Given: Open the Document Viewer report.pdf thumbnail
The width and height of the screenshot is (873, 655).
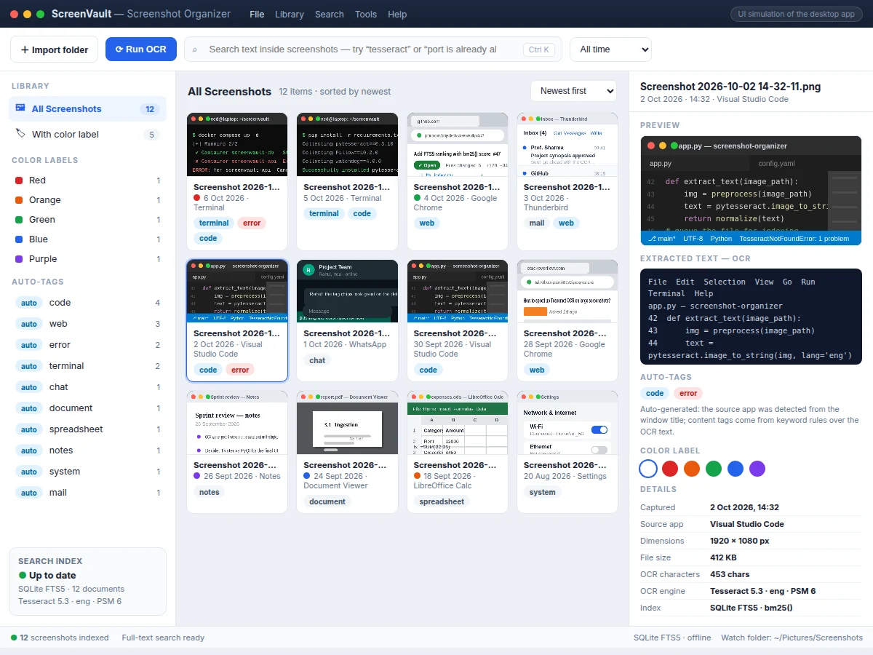Looking at the screenshot, I should coord(347,423).
